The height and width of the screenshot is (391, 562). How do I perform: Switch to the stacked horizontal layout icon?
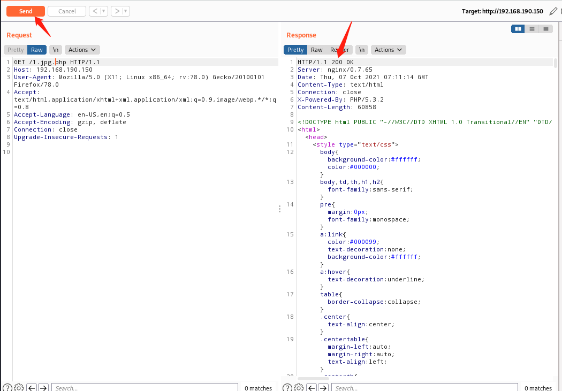click(532, 29)
